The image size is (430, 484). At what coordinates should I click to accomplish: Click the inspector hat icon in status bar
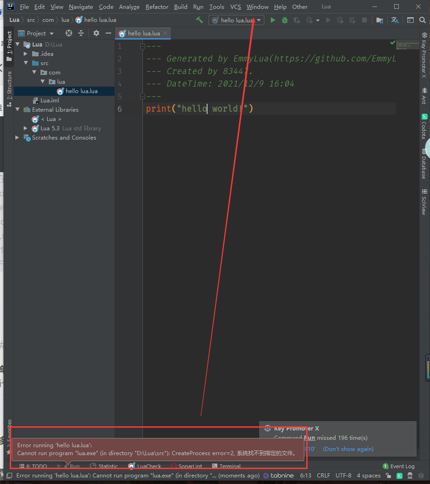point(410,475)
